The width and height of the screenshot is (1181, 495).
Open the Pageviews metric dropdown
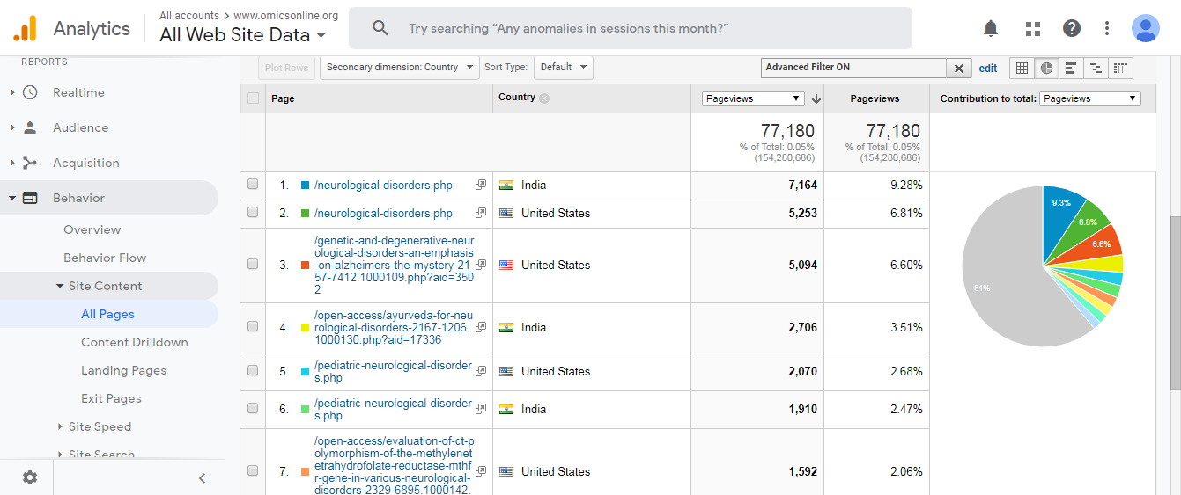753,98
